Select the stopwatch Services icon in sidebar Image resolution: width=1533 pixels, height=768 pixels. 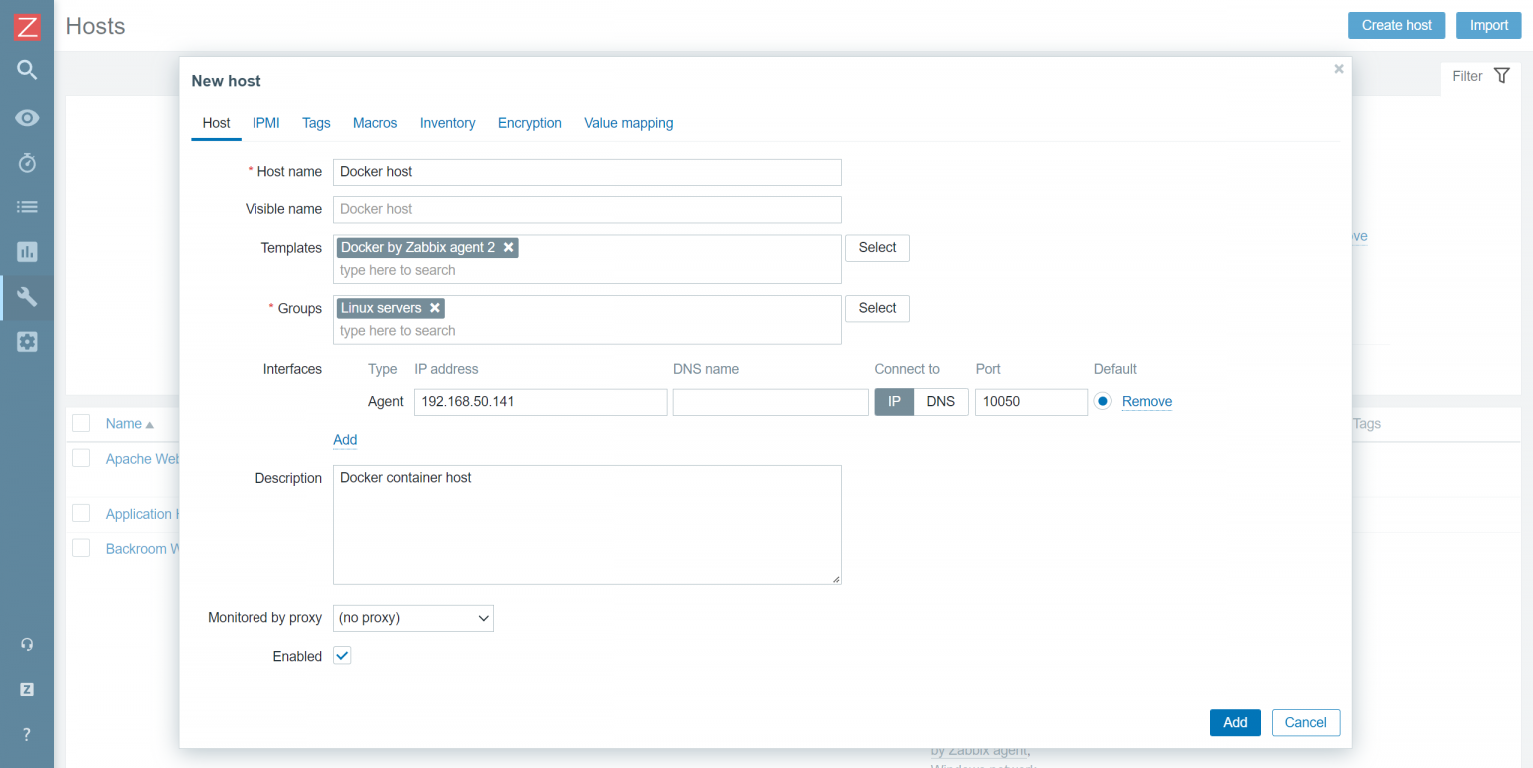(27, 162)
